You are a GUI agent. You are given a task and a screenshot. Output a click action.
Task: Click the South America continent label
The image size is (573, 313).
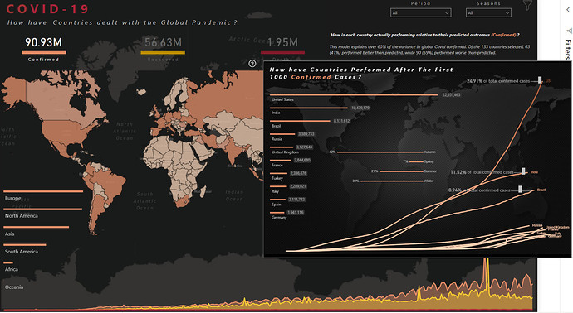tap(22, 252)
